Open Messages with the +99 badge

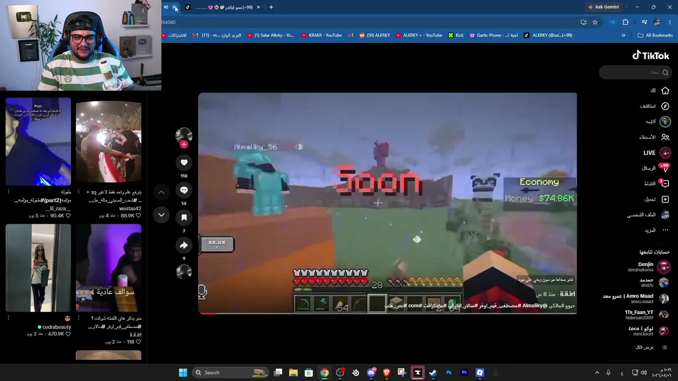point(665,168)
